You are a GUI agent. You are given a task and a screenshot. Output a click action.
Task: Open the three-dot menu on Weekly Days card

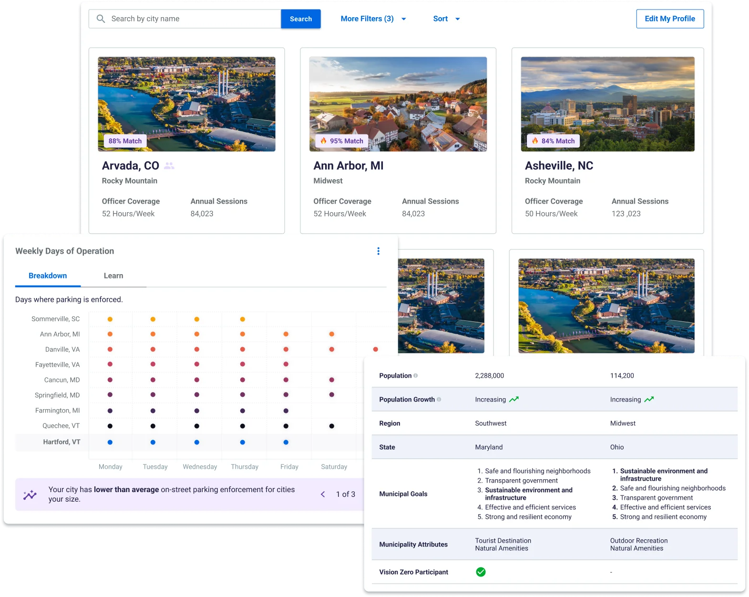[378, 251]
